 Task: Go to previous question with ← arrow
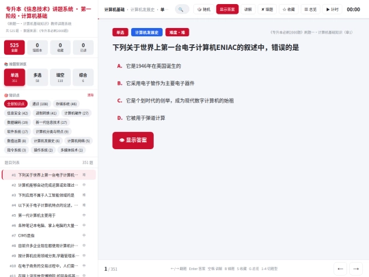click(x=340, y=269)
